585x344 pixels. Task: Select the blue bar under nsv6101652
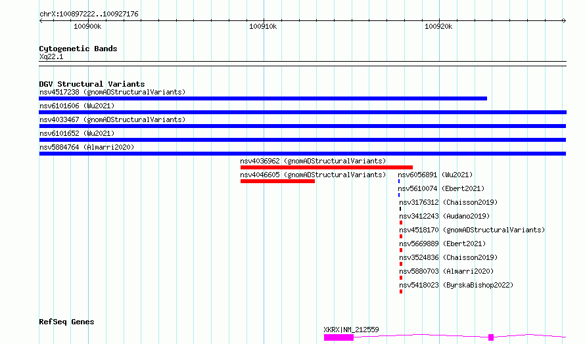[302, 140]
